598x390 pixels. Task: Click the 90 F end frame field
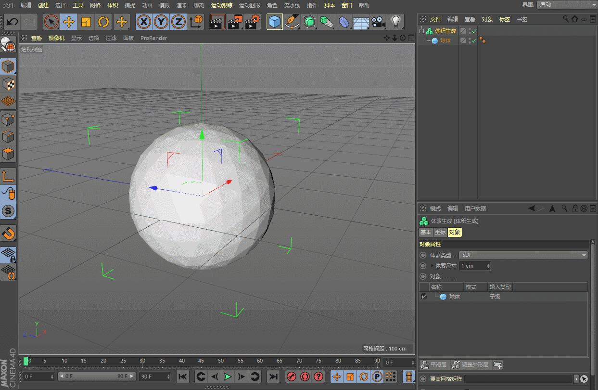coord(154,376)
